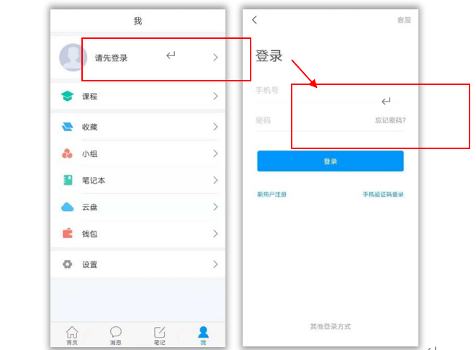Expand the 云盘 row chevron
This screenshot has width=476, height=350.
(215, 207)
